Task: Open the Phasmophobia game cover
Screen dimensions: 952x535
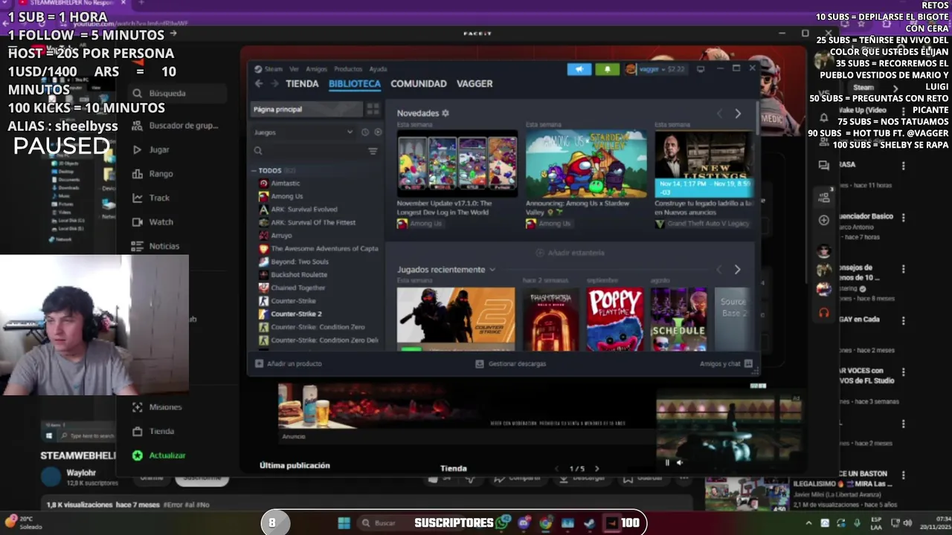Action: pyautogui.click(x=551, y=319)
